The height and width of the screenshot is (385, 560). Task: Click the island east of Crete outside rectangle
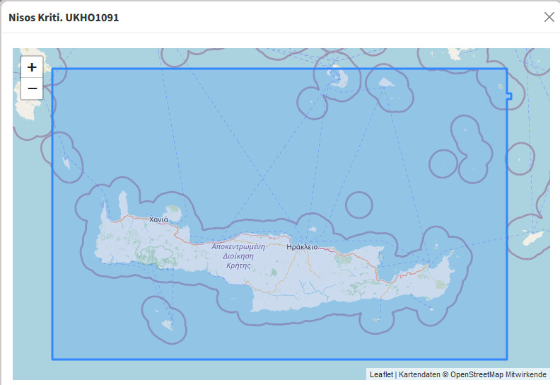click(x=533, y=237)
